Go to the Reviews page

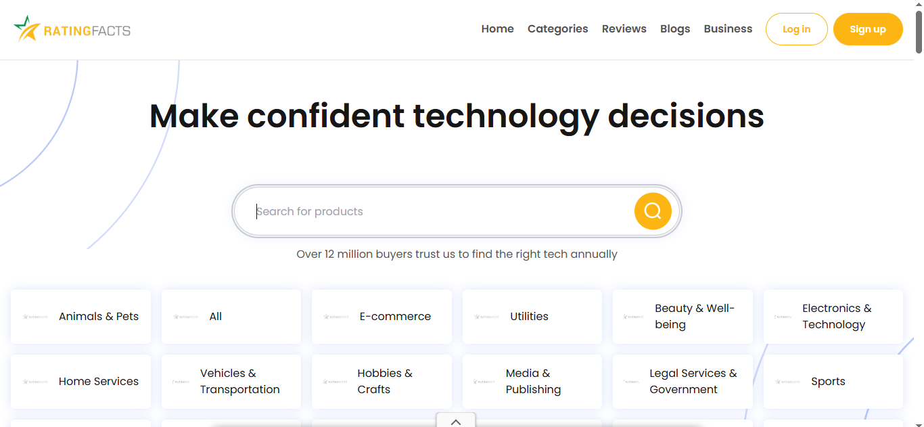[624, 29]
